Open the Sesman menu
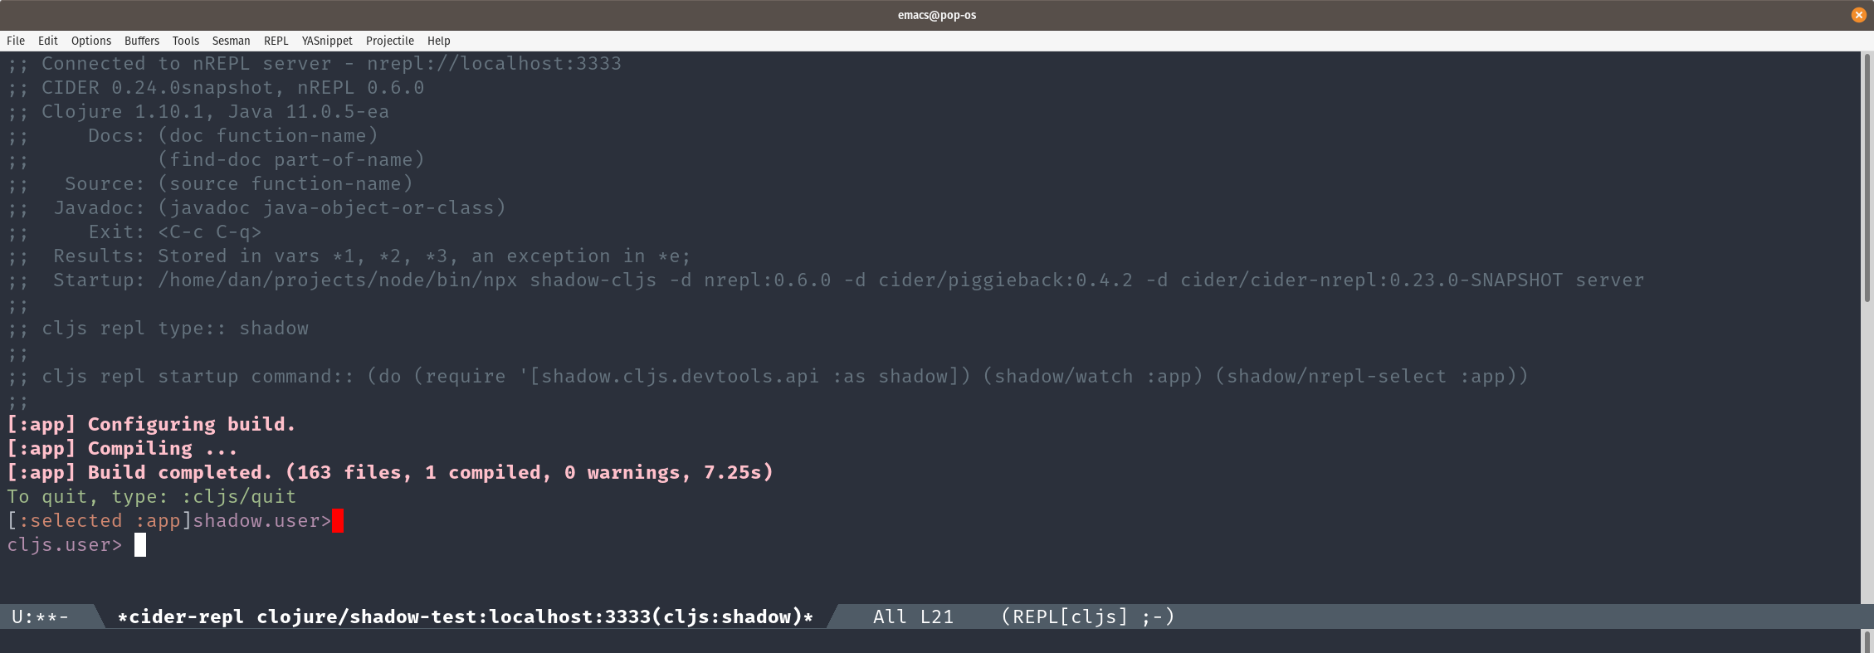The height and width of the screenshot is (653, 1874). [x=231, y=41]
